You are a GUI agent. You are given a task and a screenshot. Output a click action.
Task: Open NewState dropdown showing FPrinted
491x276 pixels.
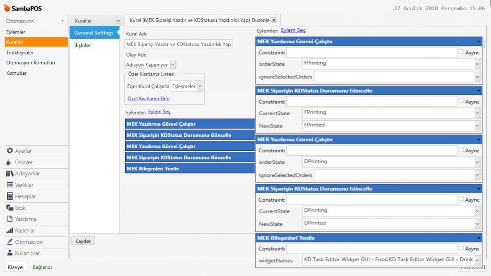point(477,126)
